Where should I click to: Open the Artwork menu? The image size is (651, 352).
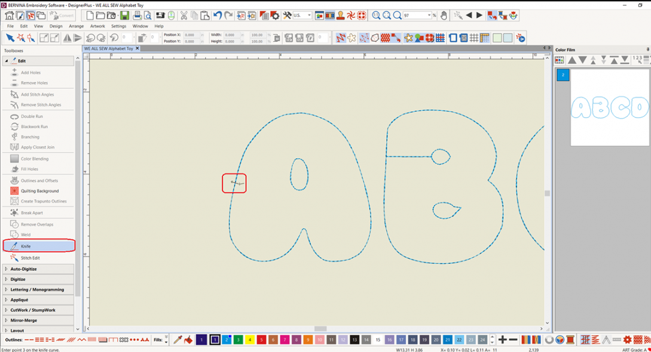[97, 26]
